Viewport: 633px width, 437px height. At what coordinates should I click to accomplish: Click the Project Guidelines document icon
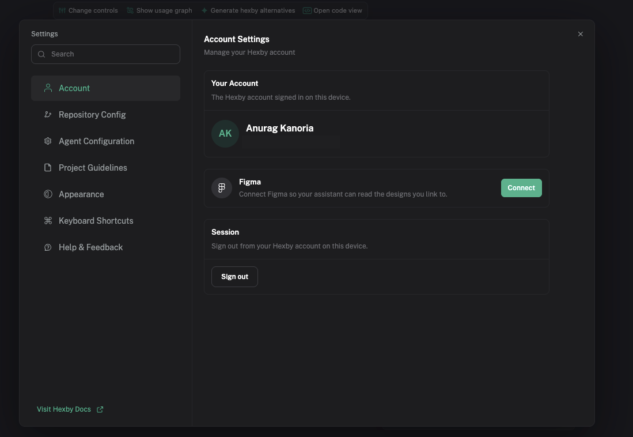48,168
